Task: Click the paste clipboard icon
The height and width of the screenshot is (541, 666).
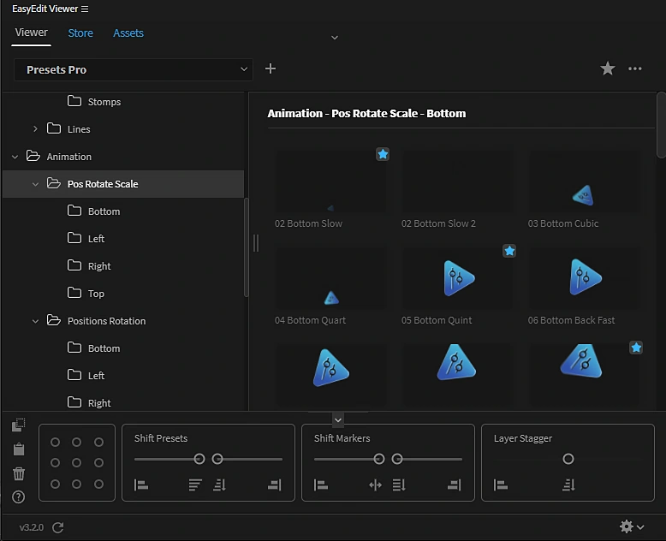Action: tap(19, 449)
